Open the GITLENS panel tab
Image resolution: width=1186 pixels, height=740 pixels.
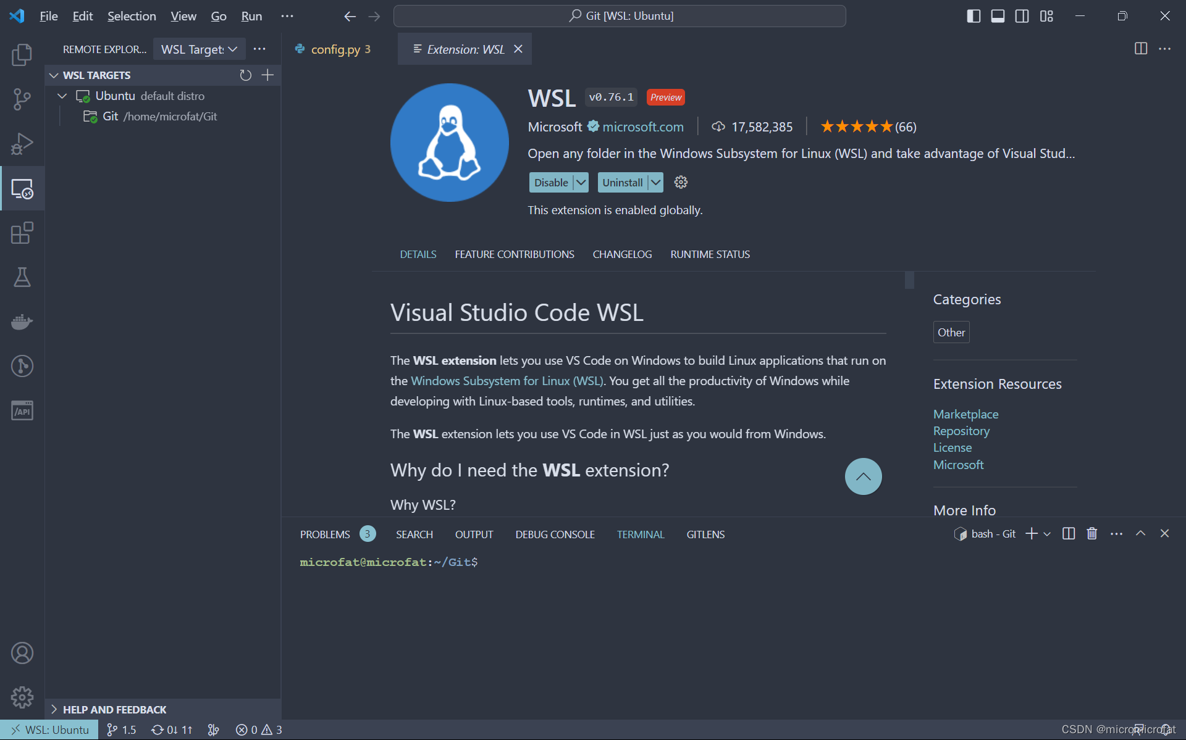coord(705,534)
